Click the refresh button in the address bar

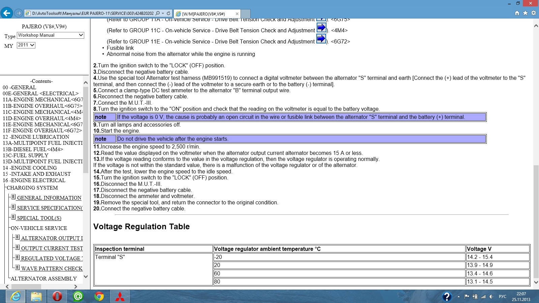coord(168,13)
